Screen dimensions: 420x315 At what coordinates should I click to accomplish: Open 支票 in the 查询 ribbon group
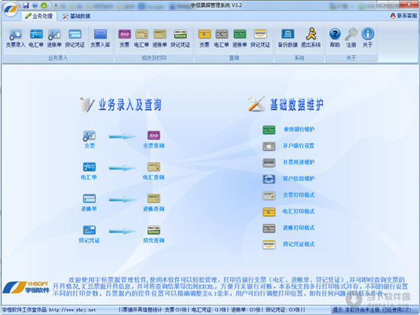click(204, 38)
